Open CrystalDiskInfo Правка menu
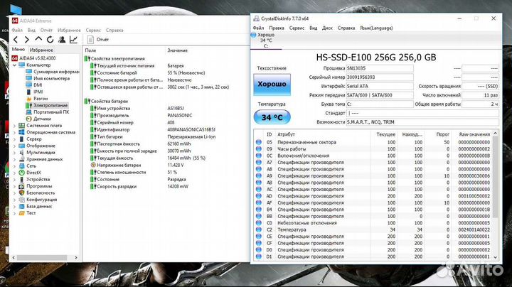 pyautogui.click(x=276, y=28)
